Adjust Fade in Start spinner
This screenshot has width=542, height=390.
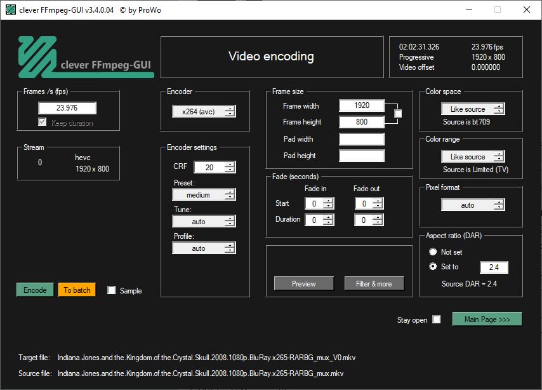319,203
